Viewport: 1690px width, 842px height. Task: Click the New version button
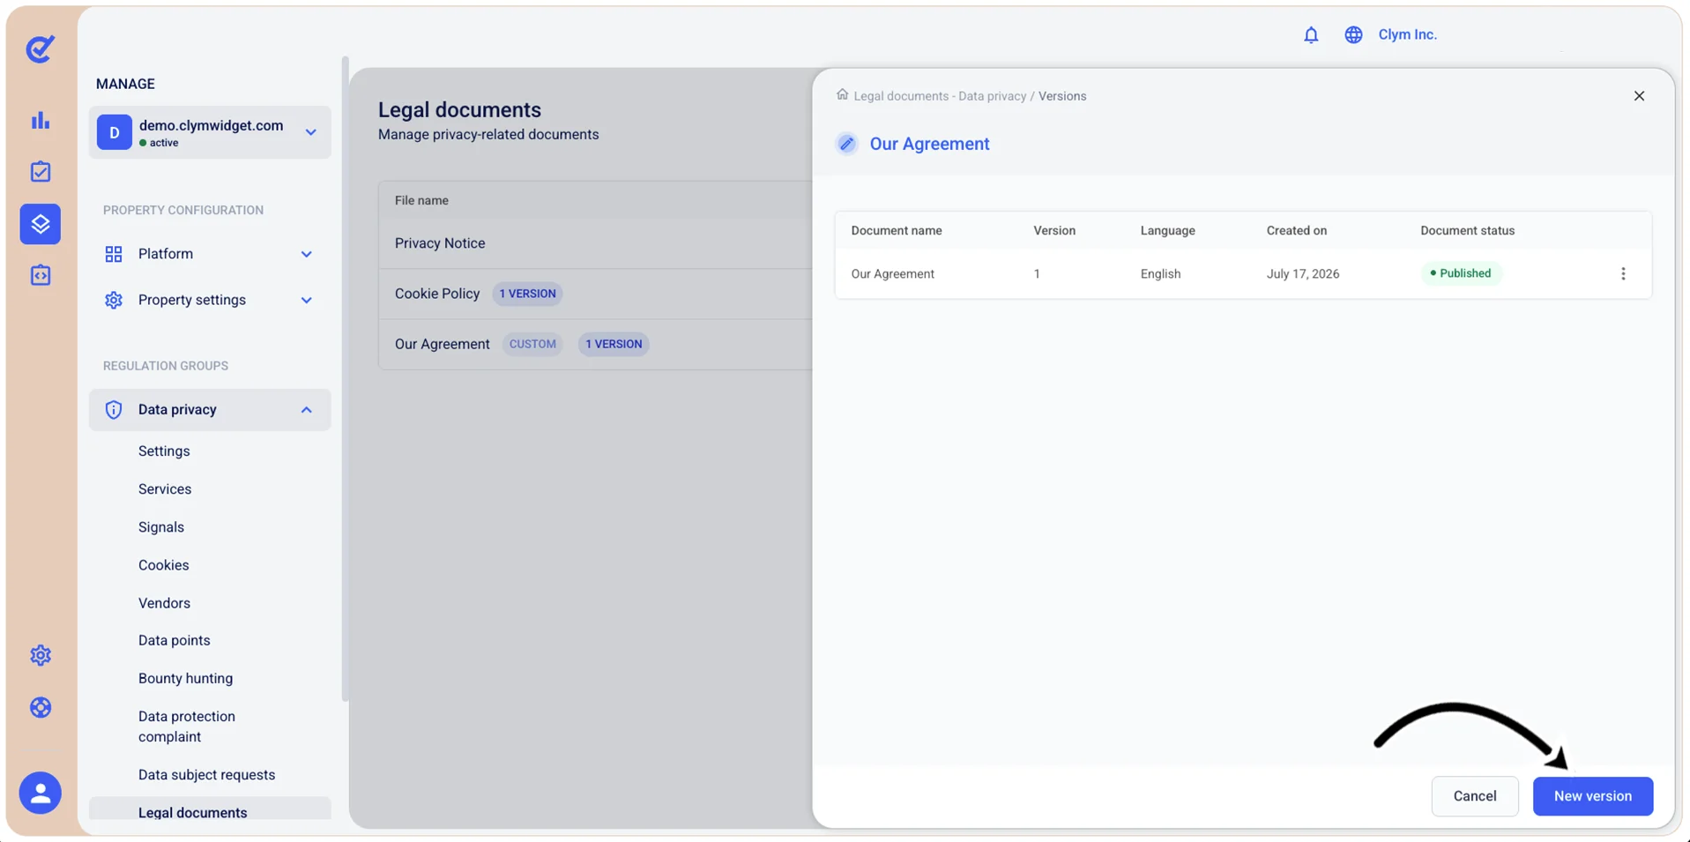tap(1592, 796)
